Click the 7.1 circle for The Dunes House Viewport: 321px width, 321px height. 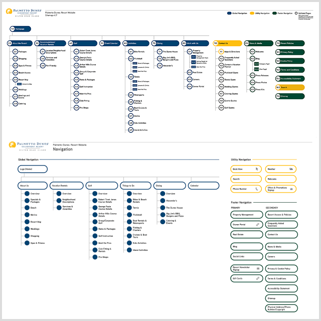click(x=159, y=52)
